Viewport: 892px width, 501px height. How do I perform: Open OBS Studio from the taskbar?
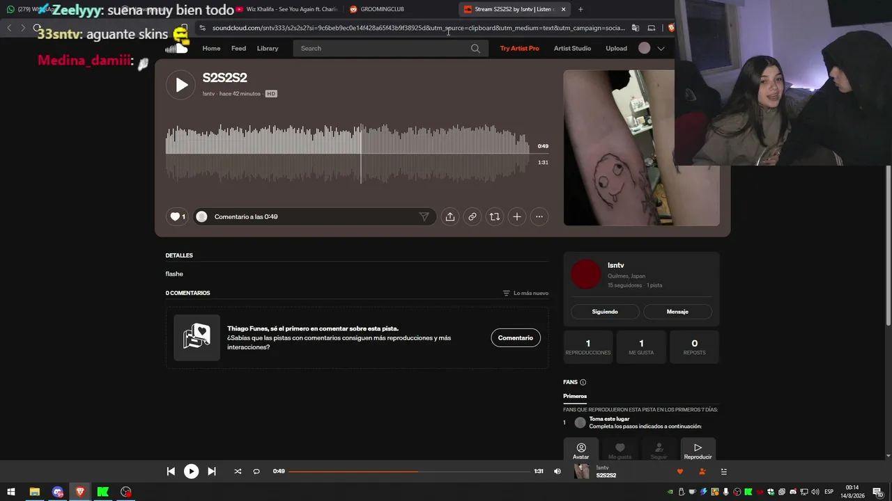126,492
